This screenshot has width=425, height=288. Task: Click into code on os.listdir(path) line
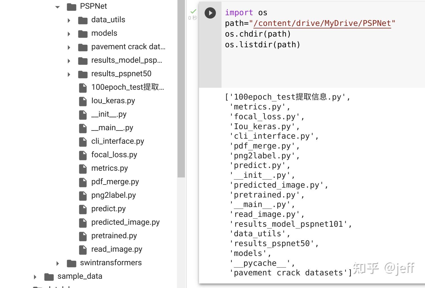[262, 45]
